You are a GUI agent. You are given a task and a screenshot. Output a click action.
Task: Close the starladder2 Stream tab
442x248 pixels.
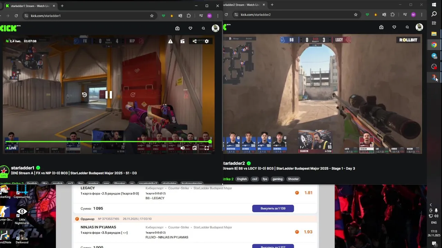tap(264, 5)
